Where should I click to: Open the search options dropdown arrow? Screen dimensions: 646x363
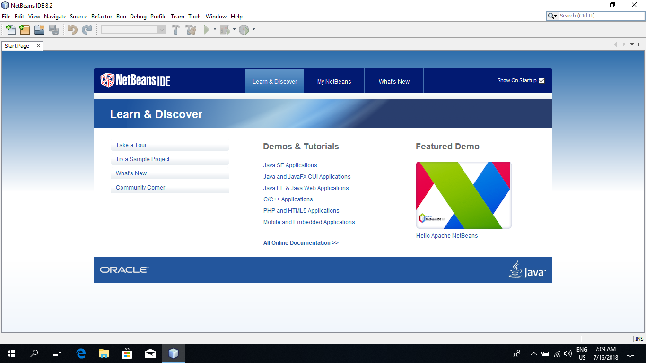click(556, 16)
